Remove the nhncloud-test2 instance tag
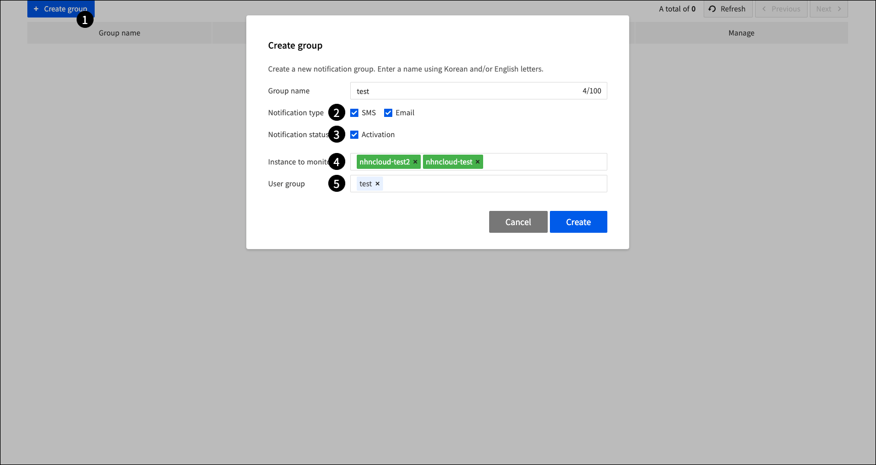The height and width of the screenshot is (465, 876). coord(415,162)
